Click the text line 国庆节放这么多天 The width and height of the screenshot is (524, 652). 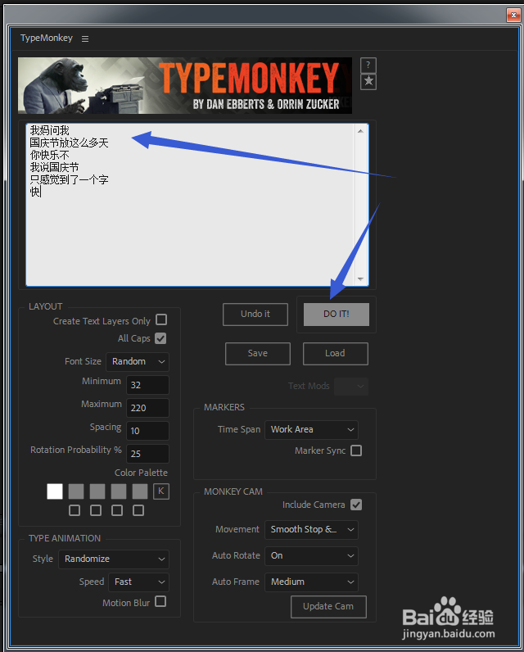pos(69,143)
